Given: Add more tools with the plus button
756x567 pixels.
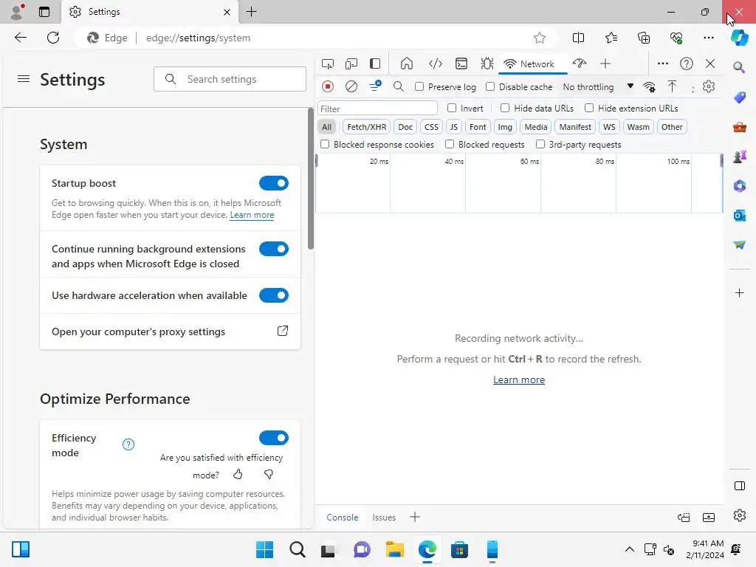Looking at the screenshot, I should [x=605, y=63].
